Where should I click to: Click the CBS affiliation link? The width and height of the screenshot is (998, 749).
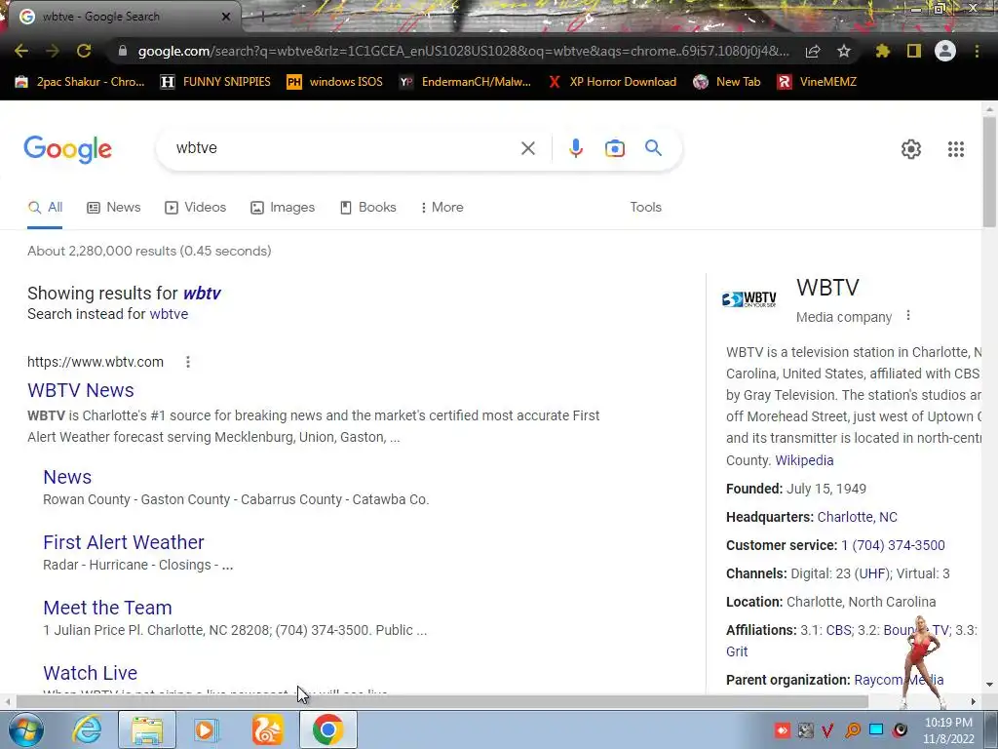coord(838,630)
